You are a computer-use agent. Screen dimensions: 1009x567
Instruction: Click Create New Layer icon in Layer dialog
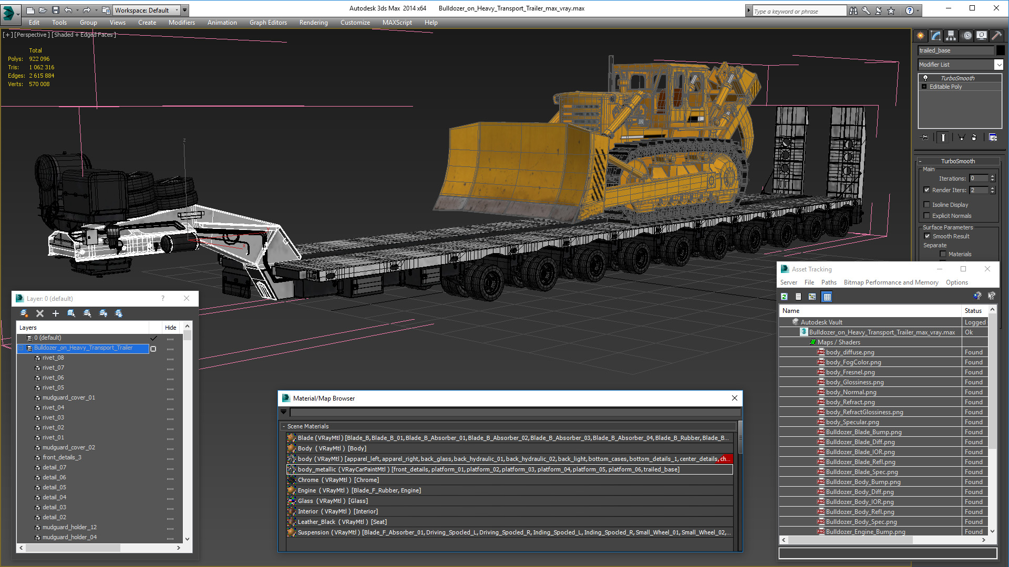[24, 313]
